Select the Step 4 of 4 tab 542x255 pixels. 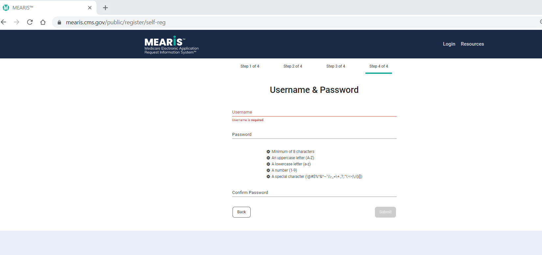tap(379, 66)
